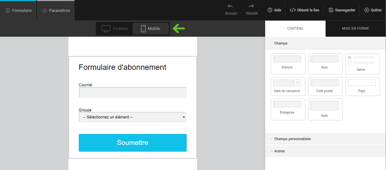This screenshot has height=170, width=386.
Task: Expand the Autres section
Action: [279, 151]
